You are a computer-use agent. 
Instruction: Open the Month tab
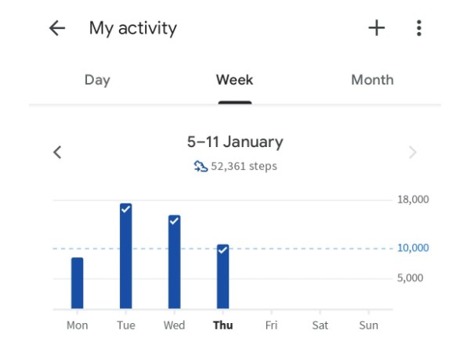pos(372,80)
